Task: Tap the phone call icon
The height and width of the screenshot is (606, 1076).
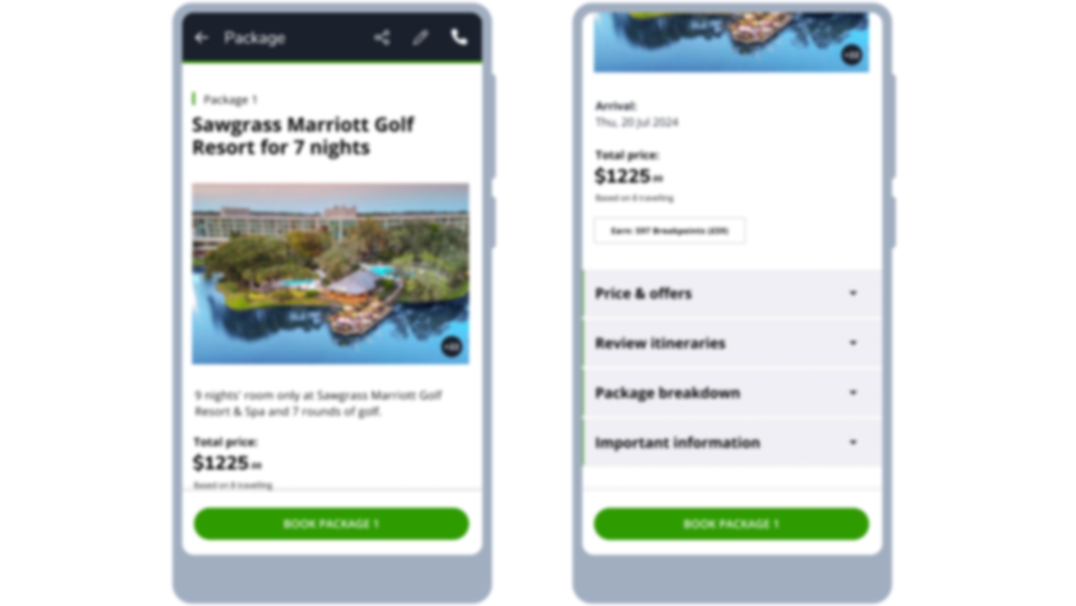Action: pos(459,38)
